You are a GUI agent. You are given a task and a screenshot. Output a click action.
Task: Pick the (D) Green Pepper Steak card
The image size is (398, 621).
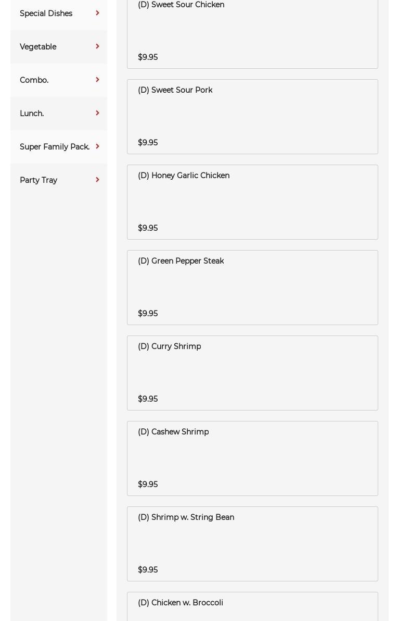[252, 288]
